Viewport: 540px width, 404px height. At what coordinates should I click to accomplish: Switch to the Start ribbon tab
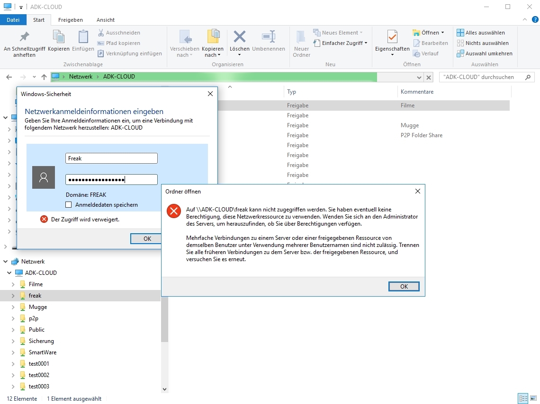[38, 19]
